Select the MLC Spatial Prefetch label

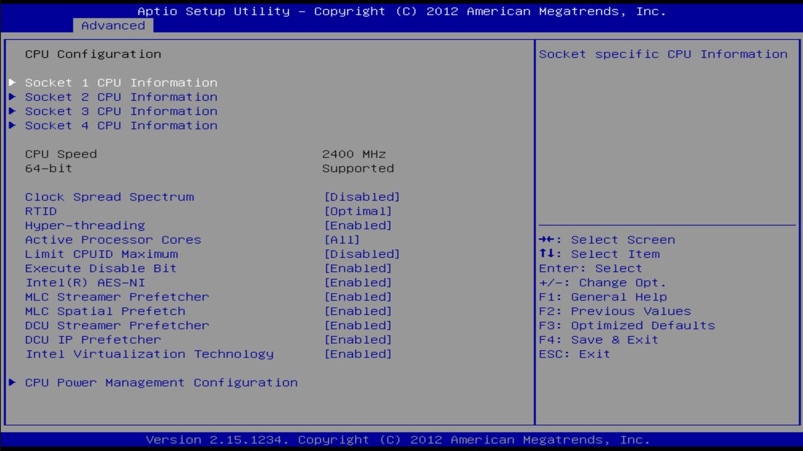tap(105, 311)
